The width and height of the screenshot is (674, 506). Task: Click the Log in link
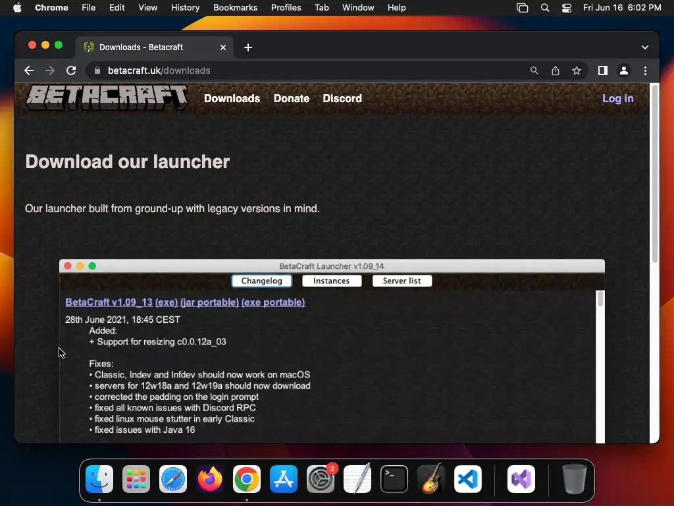(617, 99)
